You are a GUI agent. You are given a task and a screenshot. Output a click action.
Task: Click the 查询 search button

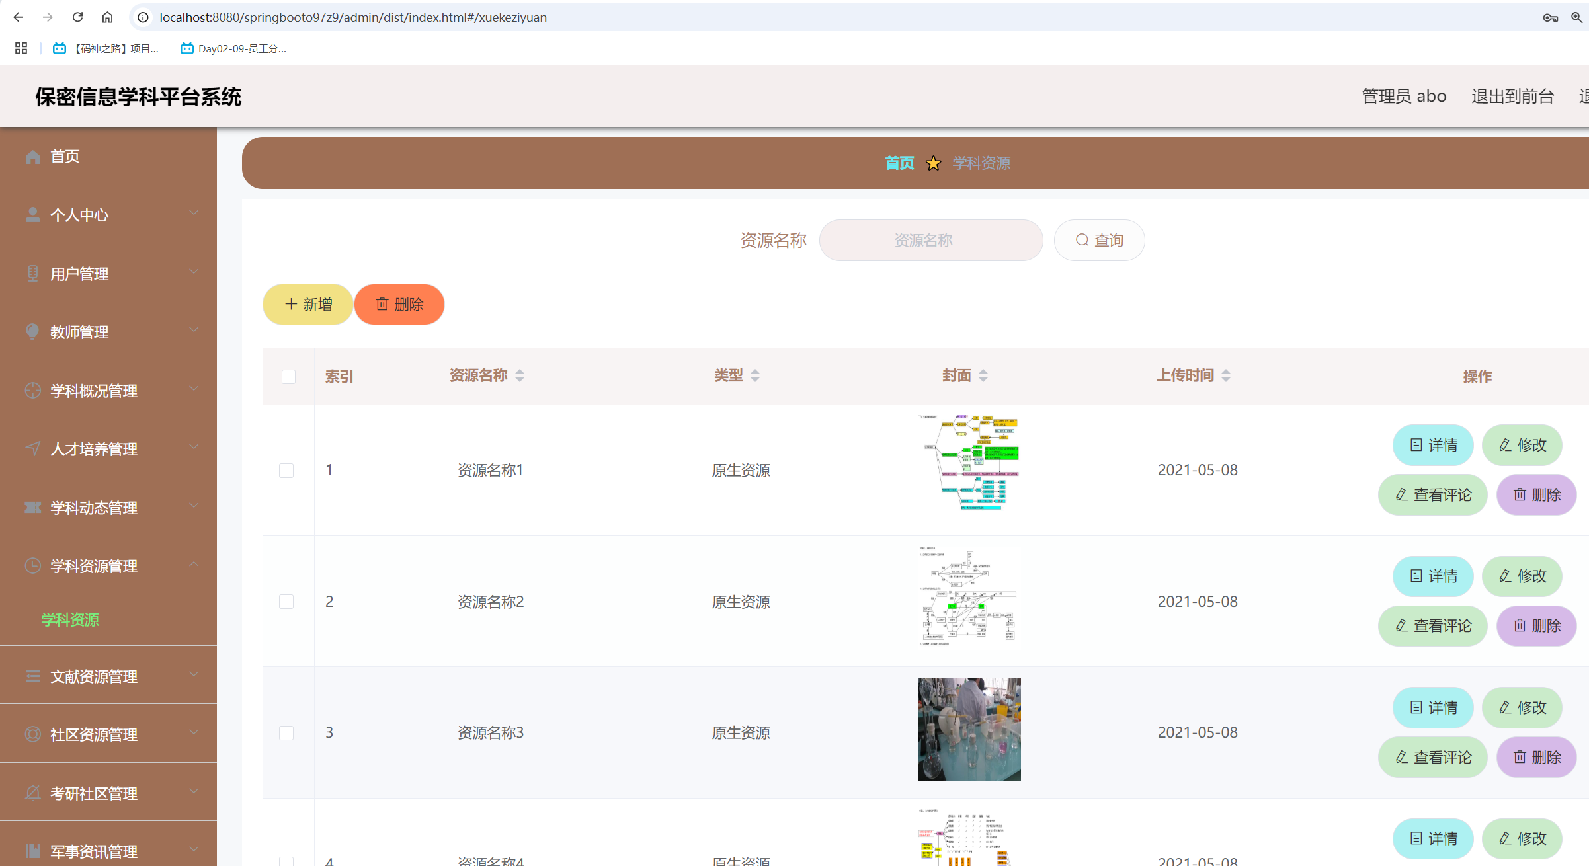click(1099, 240)
